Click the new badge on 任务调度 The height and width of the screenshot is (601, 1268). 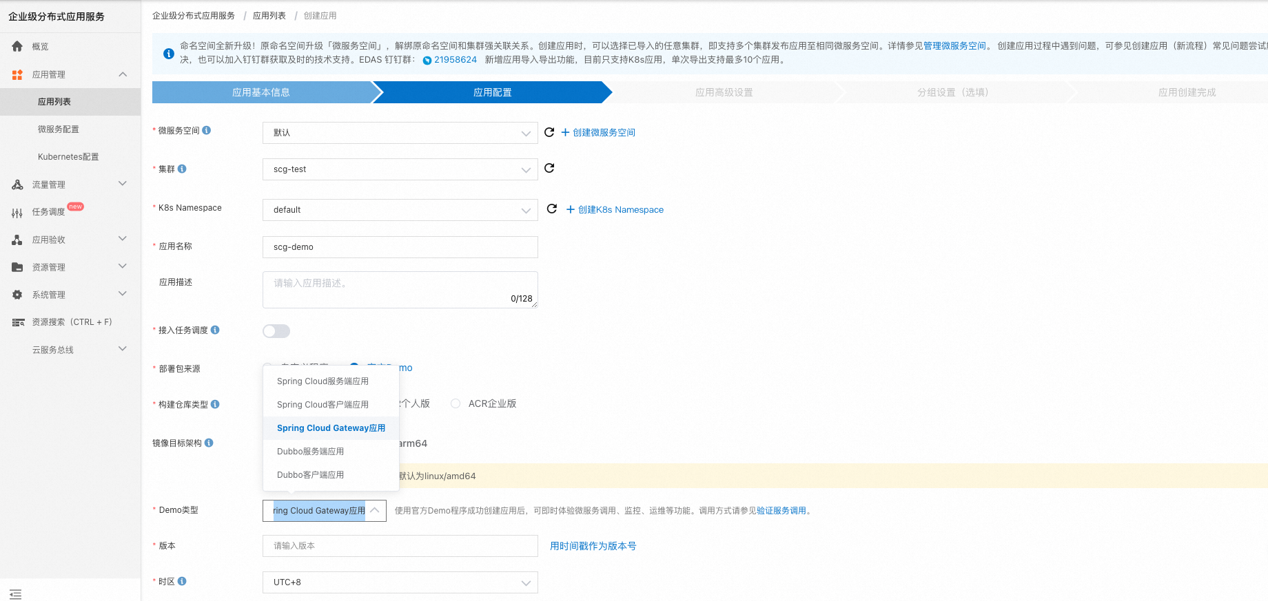click(76, 207)
